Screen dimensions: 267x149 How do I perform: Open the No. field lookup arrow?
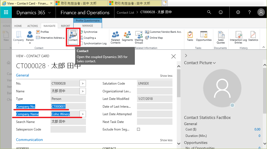click(x=82, y=83)
